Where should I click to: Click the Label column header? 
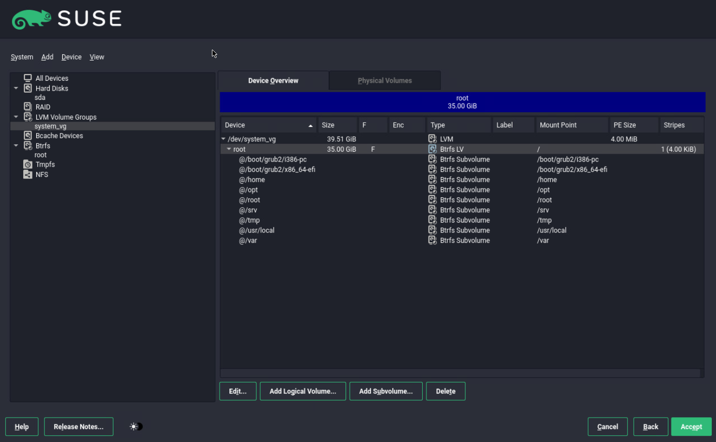click(x=513, y=125)
